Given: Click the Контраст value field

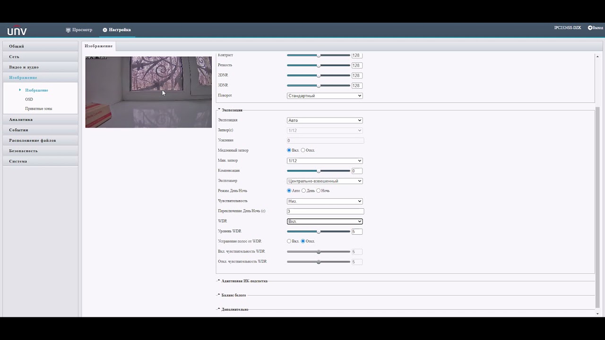Looking at the screenshot, I should click(357, 55).
